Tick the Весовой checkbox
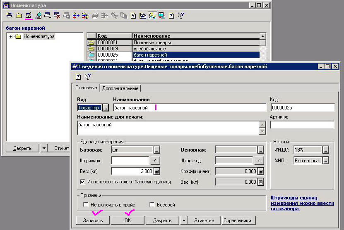The width and height of the screenshot is (344, 230). click(152, 205)
